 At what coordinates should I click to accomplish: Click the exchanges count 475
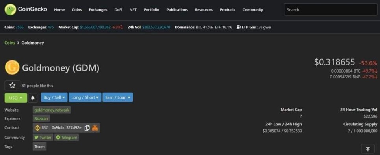pyautogui.click(x=51, y=27)
